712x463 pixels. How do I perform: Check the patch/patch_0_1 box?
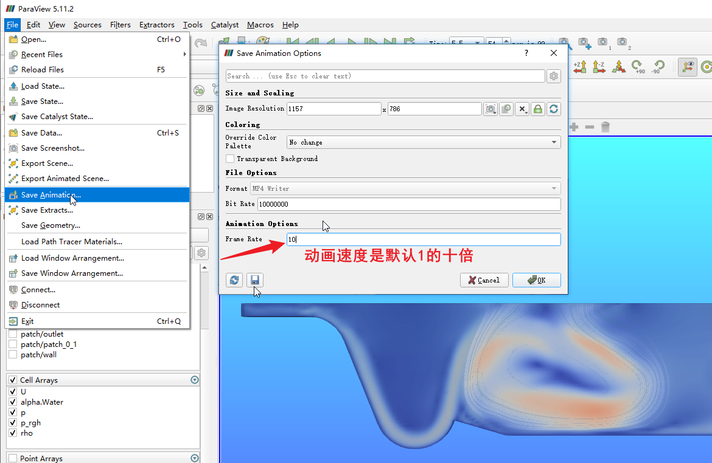click(x=13, y=345)
